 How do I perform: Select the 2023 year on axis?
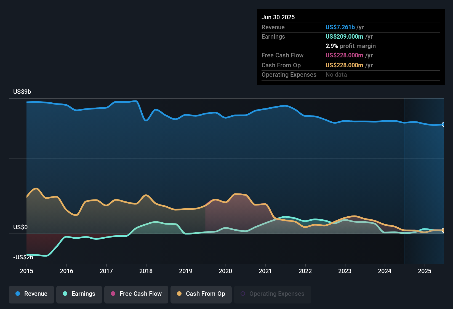click(345, 271)
